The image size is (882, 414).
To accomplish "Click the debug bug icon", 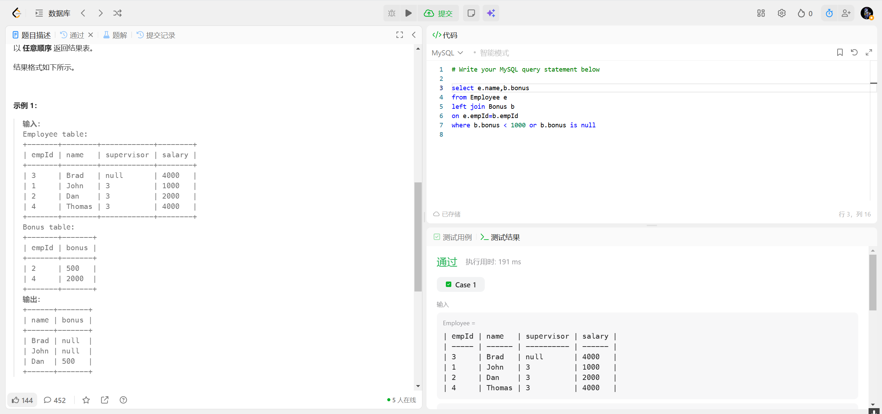I will [392, 13].
